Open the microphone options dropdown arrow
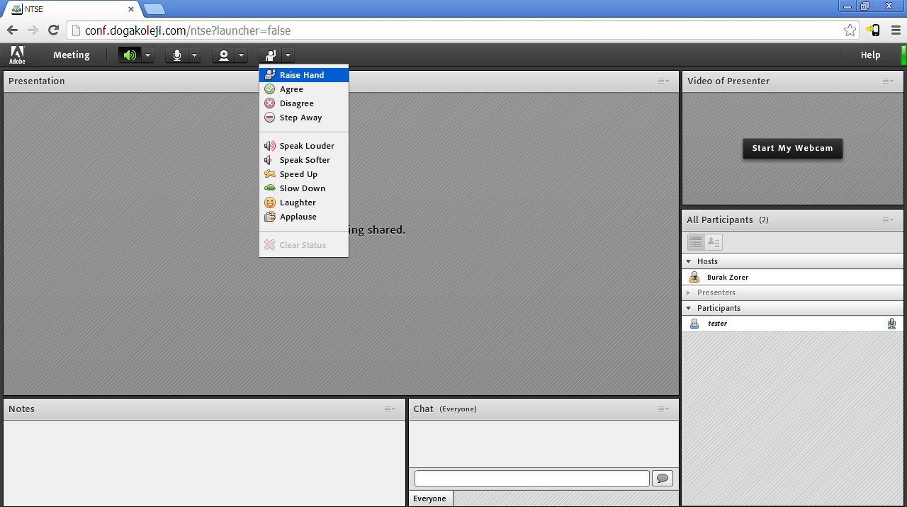This screenshot has height=507, width=907. pos(194,55)
